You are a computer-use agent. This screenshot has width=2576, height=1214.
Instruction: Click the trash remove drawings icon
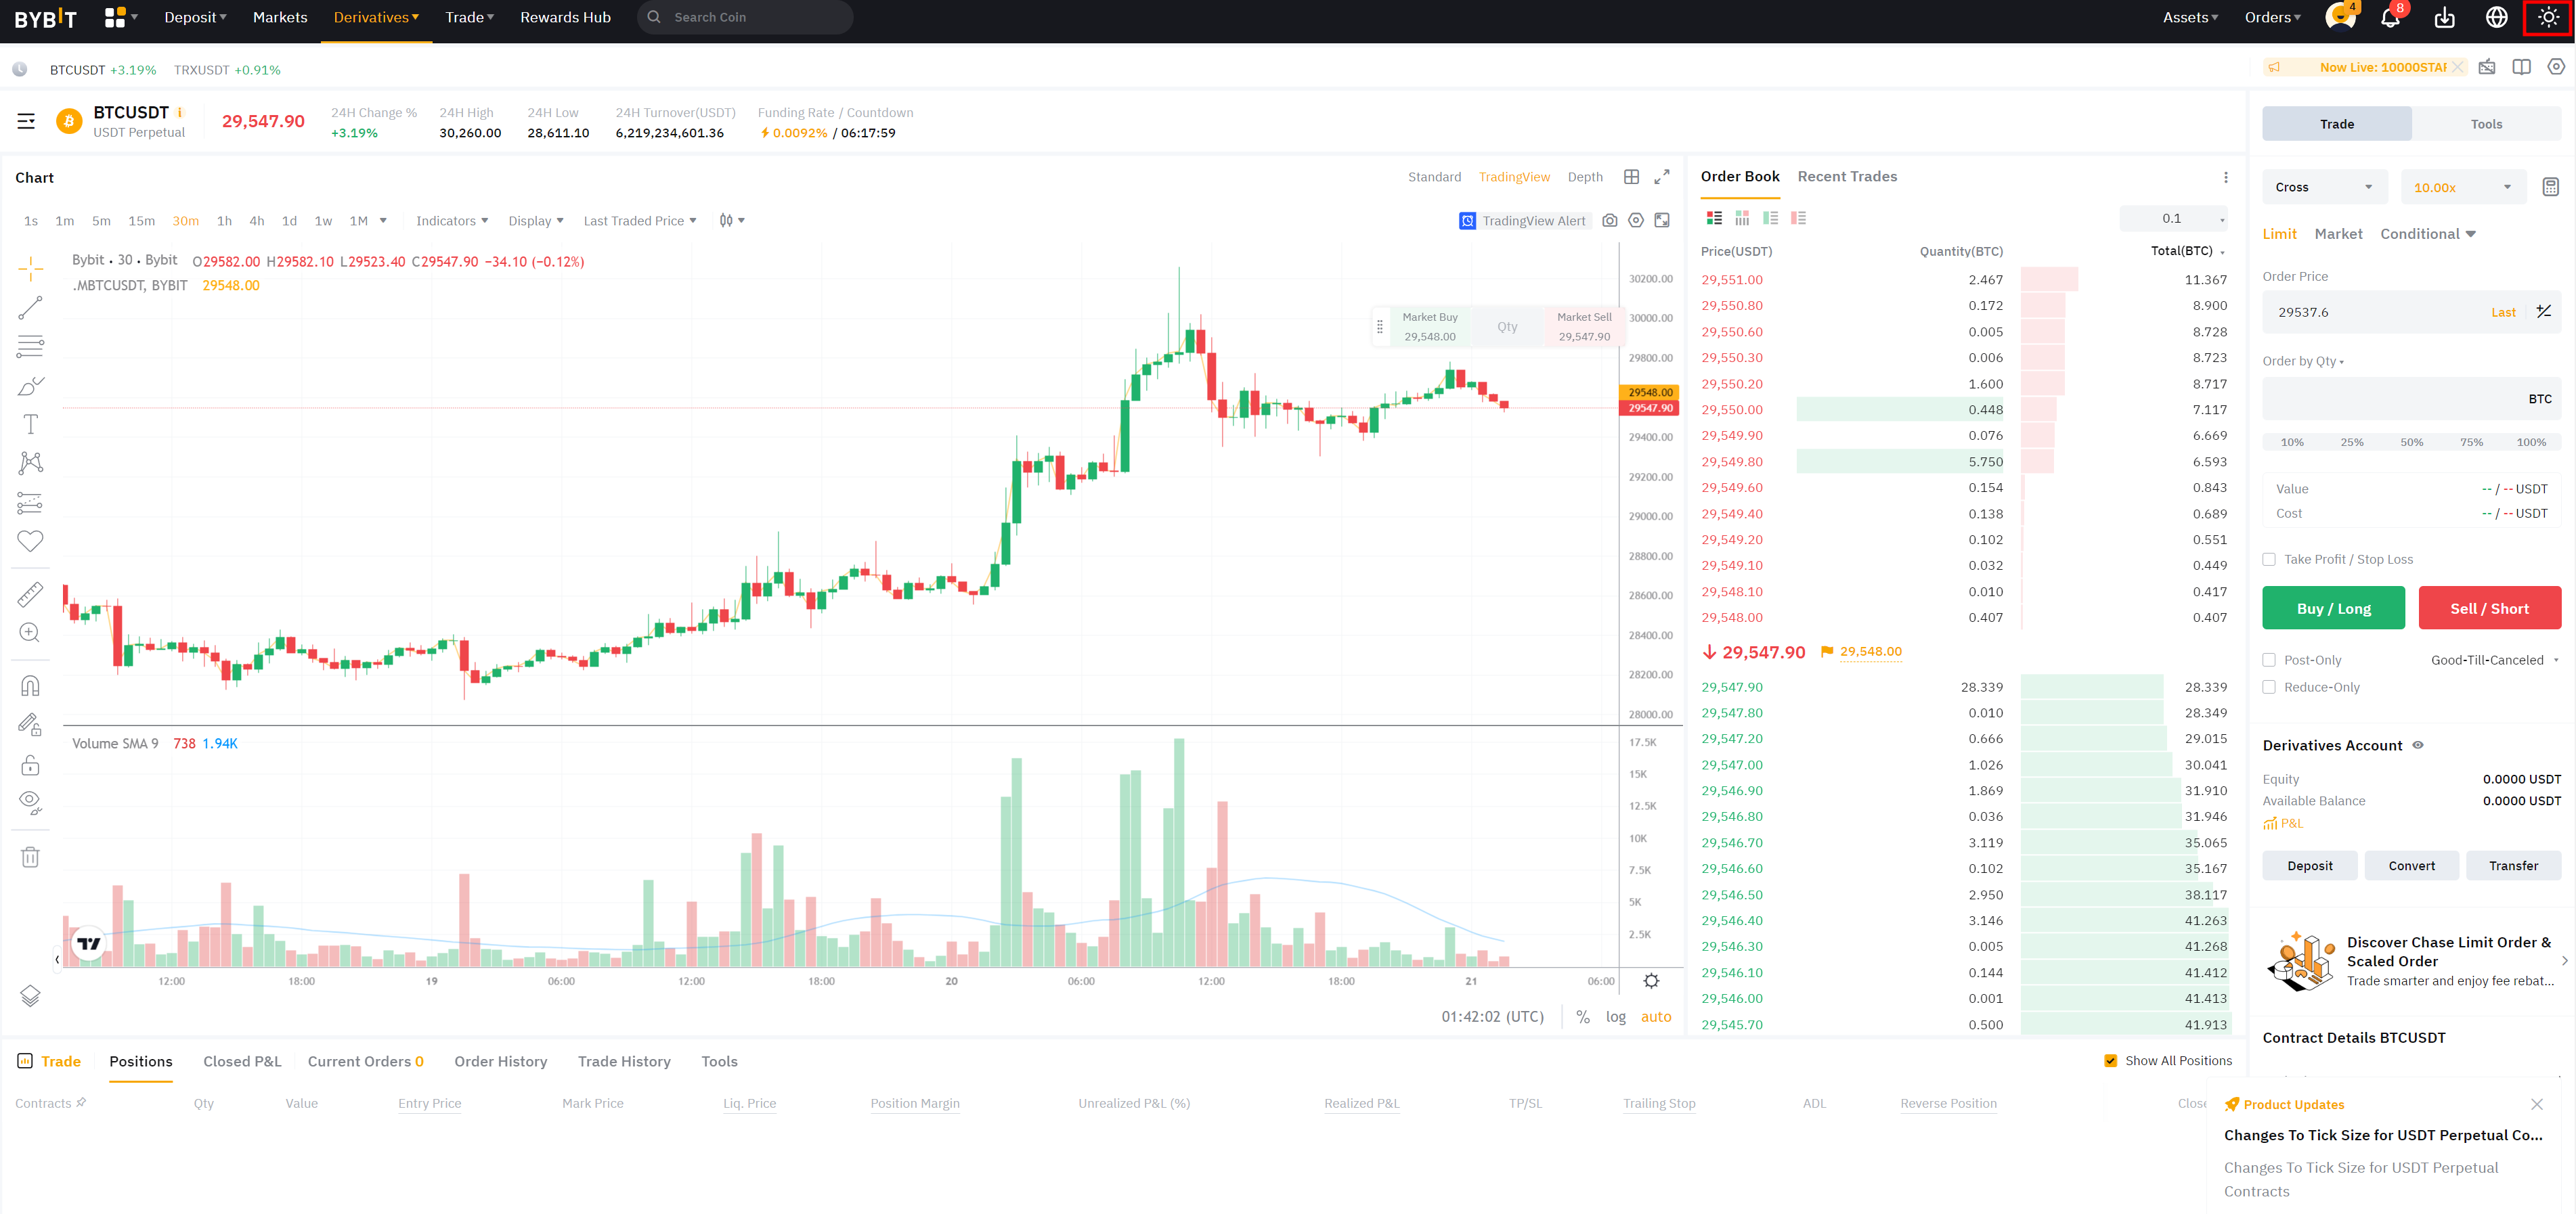click(x=30, y=857)
